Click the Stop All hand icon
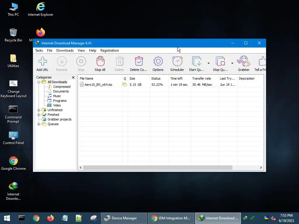The height and width of the screenshot is (224, 299). (x=100, y=61)
